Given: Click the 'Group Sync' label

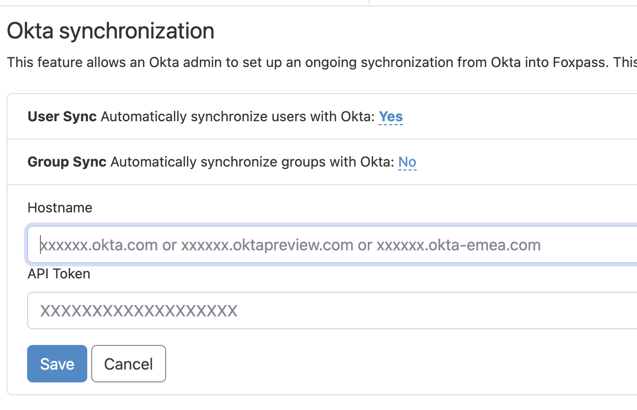Looking at the screenshot, I should click(x=67, y=162).
